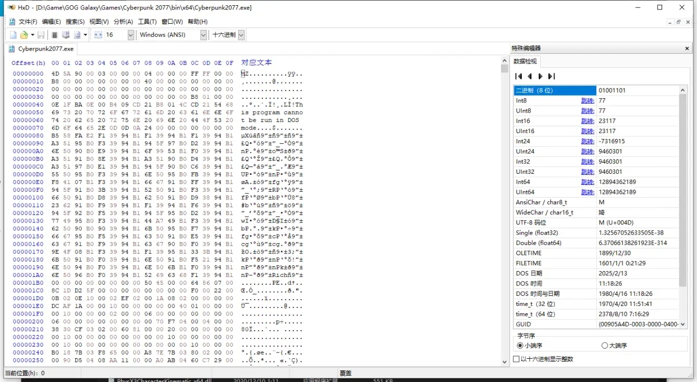This screenshot has height=382, width=697.
Task: Switch to Cyberpunk2077.exe tab
Action: click(x=41, y=49)
